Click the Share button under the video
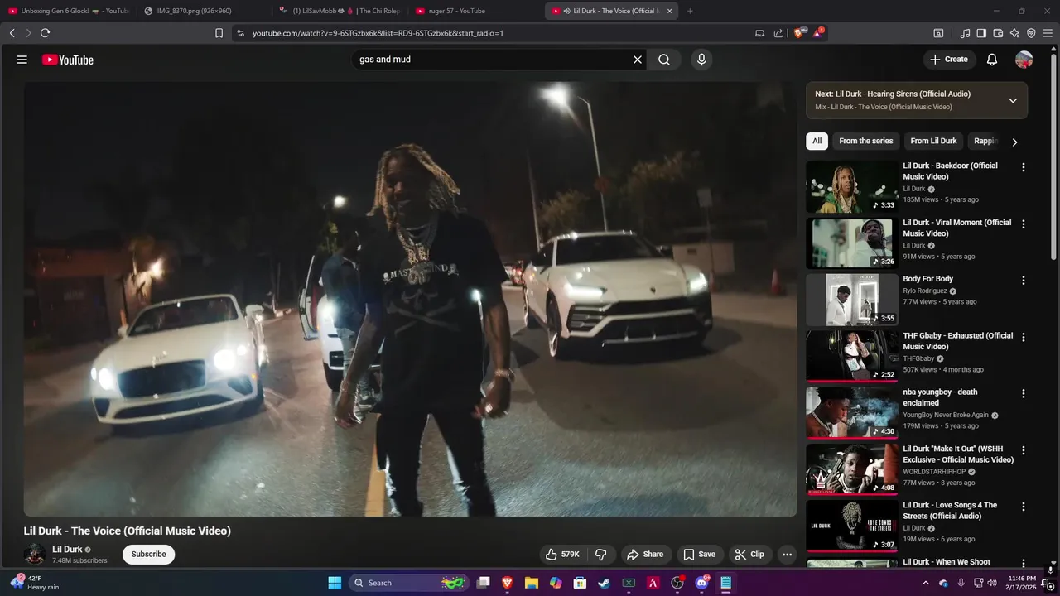This screenshot has height=596, width=1060. click(644, 555)
